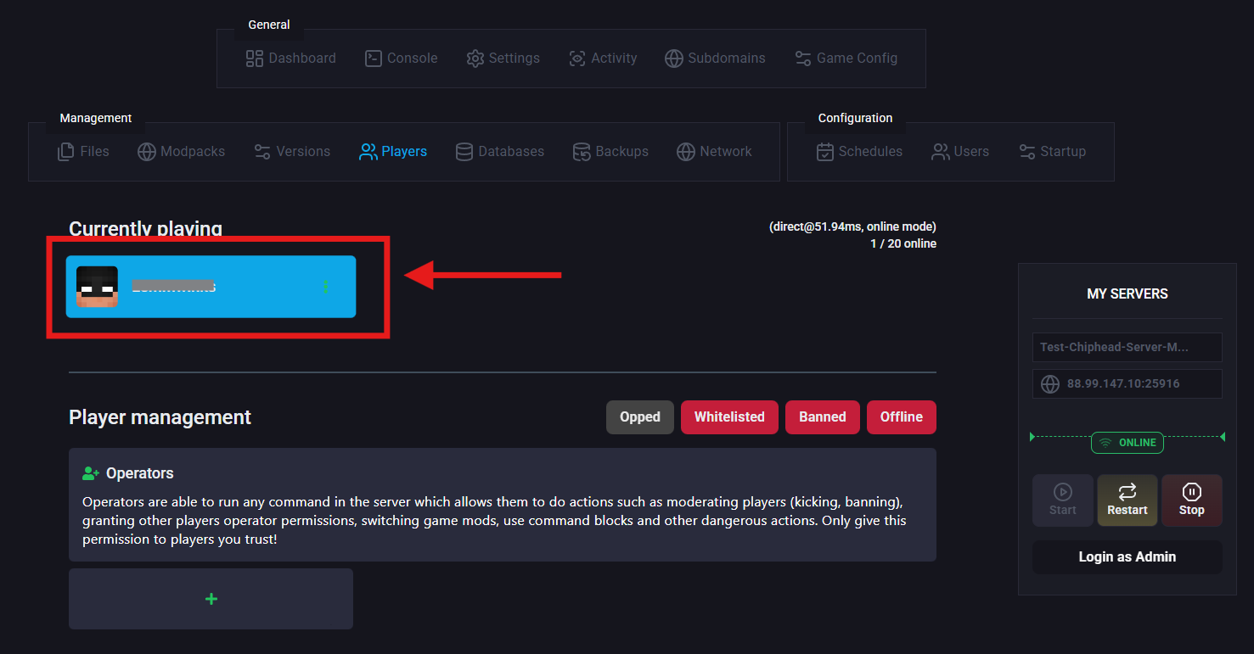Open the Network tab

pyautogui.click(x=714, y=152)
